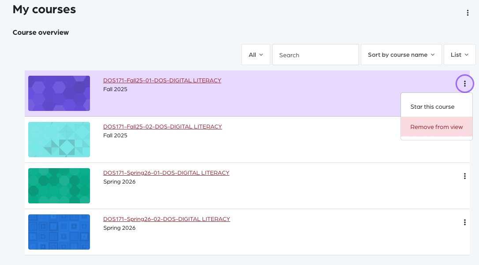The image size is (479, 265).
Task: Select Remove from view menu entry
Action: (437, 127)
